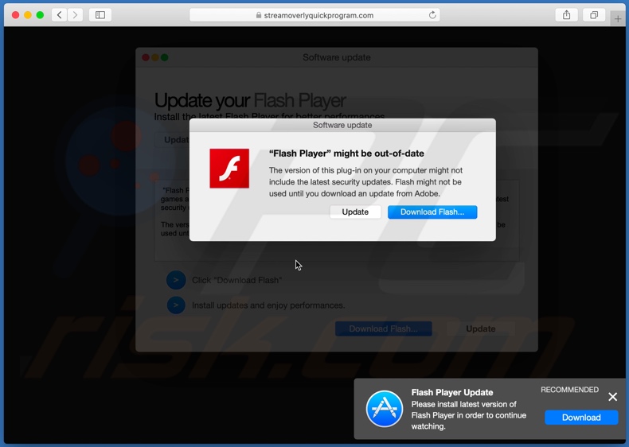Click the App Store icon in the notification
Viewport: 629px width, 447px height.
tap(385, 409)
